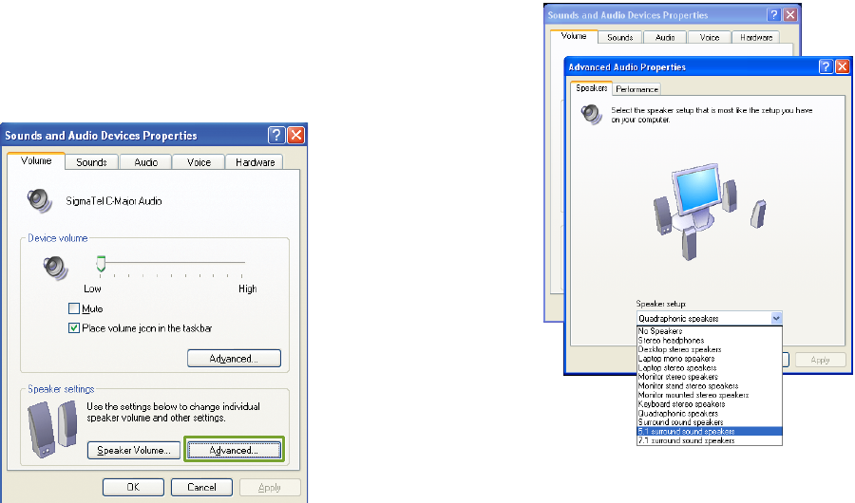This screenshot has height=503, width=855.
Task: Open the Hardware tab in left window
Action: [255, 162]
